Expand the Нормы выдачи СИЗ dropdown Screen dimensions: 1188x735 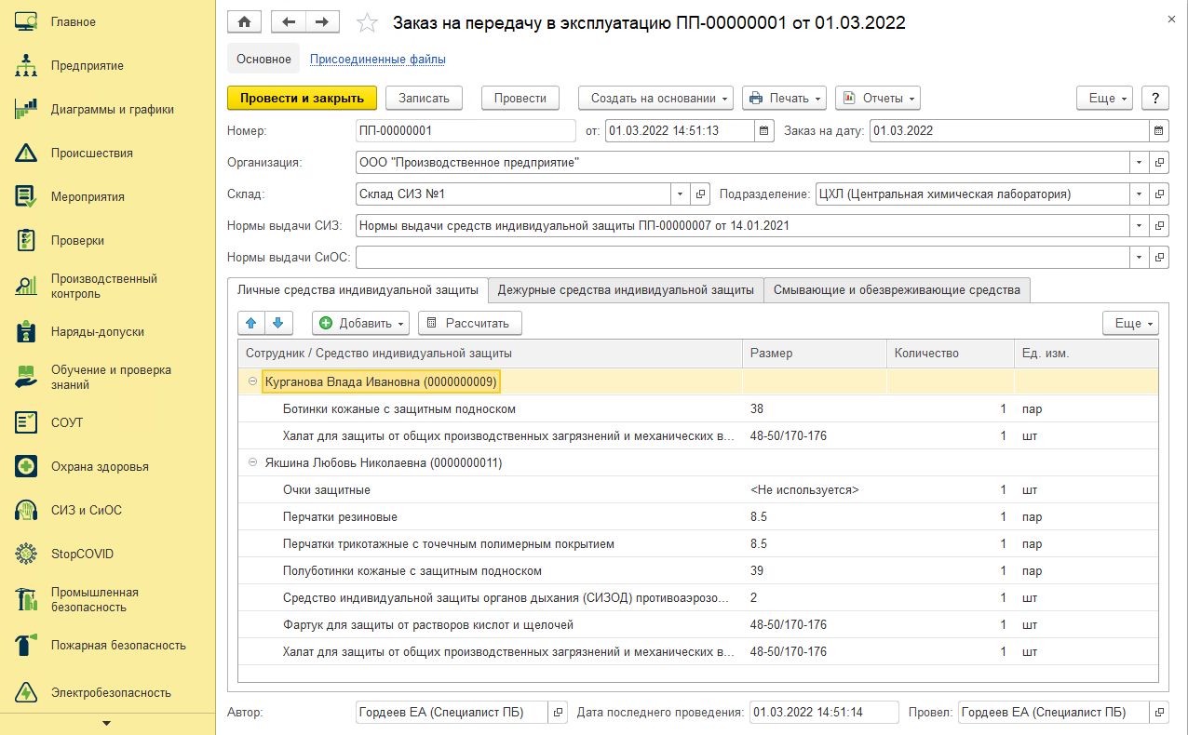pos(1140,225)
